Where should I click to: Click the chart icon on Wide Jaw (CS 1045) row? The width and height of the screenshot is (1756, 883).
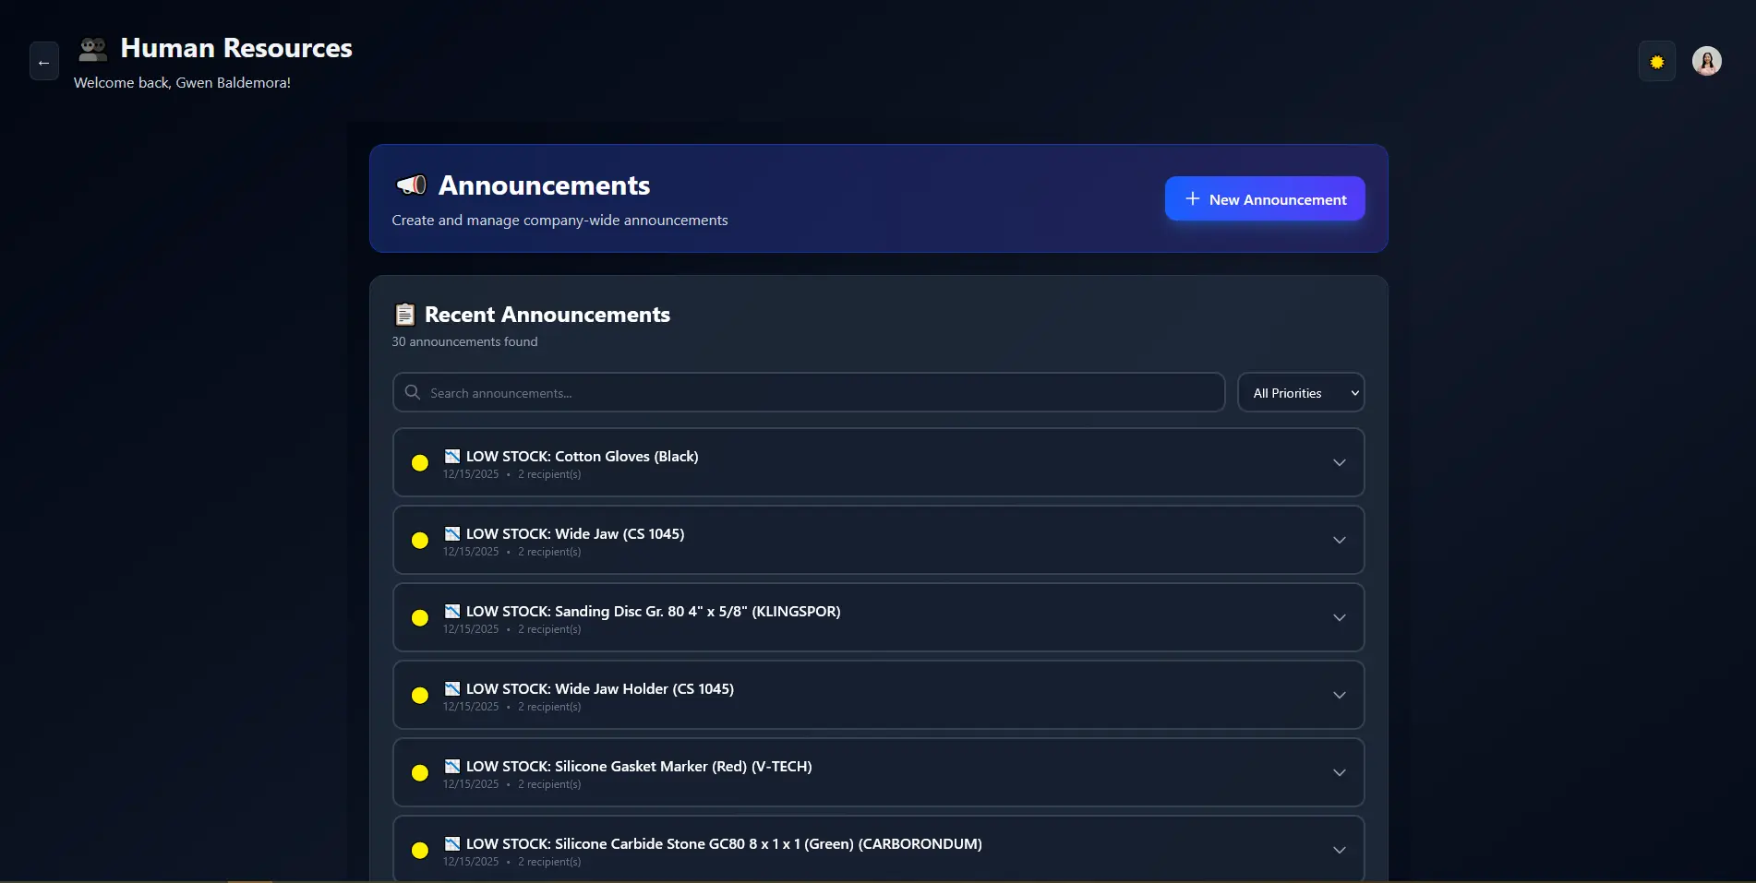[451, 533]
